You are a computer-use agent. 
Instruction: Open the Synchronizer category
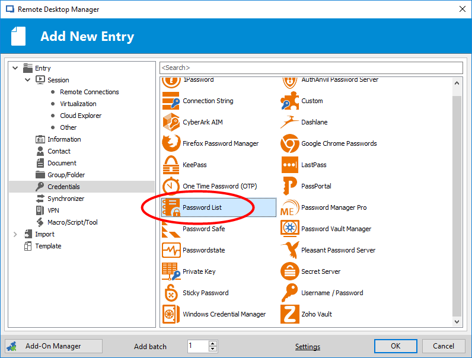click(65, 199)
